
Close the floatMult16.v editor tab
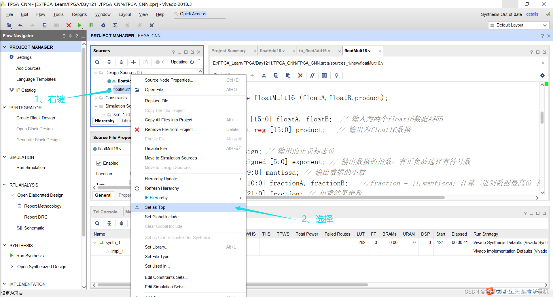coord(380,51)
